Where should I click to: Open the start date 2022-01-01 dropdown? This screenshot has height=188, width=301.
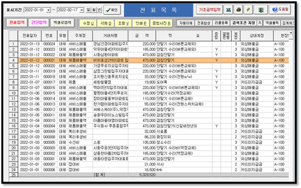tap(48, 10)
